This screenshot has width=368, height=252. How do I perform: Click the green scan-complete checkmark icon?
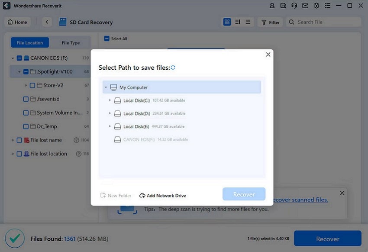(x=15, y=239)
